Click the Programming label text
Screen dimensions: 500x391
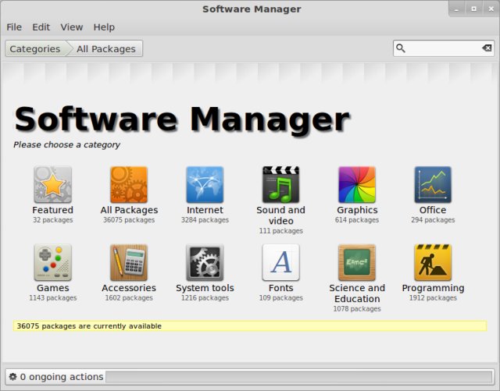point(433,289)
